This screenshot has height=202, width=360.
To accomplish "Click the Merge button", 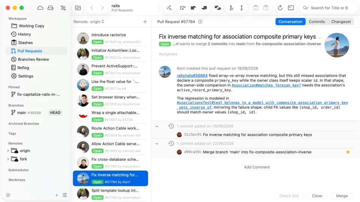I will click(342, 196).
